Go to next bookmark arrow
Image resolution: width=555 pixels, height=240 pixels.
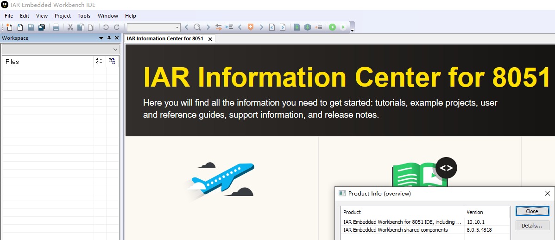tap(262, 27)
